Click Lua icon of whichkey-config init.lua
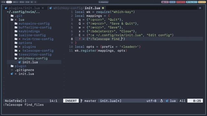The height and width of the screenshot is (116, 207). 19,62
